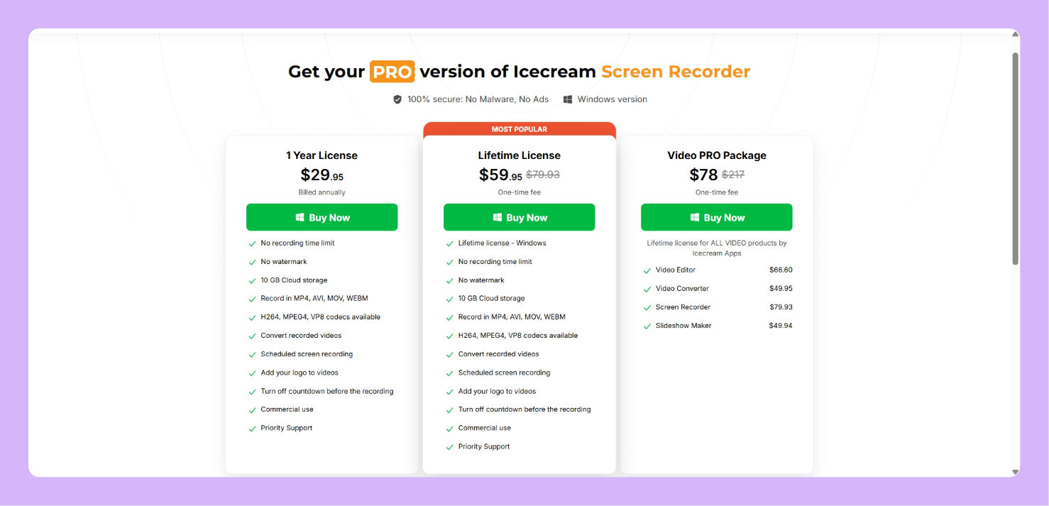The image size is (1049, 506).
Task: Buy the 1 Year License now
Action: tap(322, 217)
